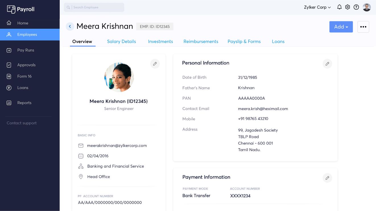The image size is (376, 211).
Task: Open the Add button dropdown
Action: [x=341, y=27]
